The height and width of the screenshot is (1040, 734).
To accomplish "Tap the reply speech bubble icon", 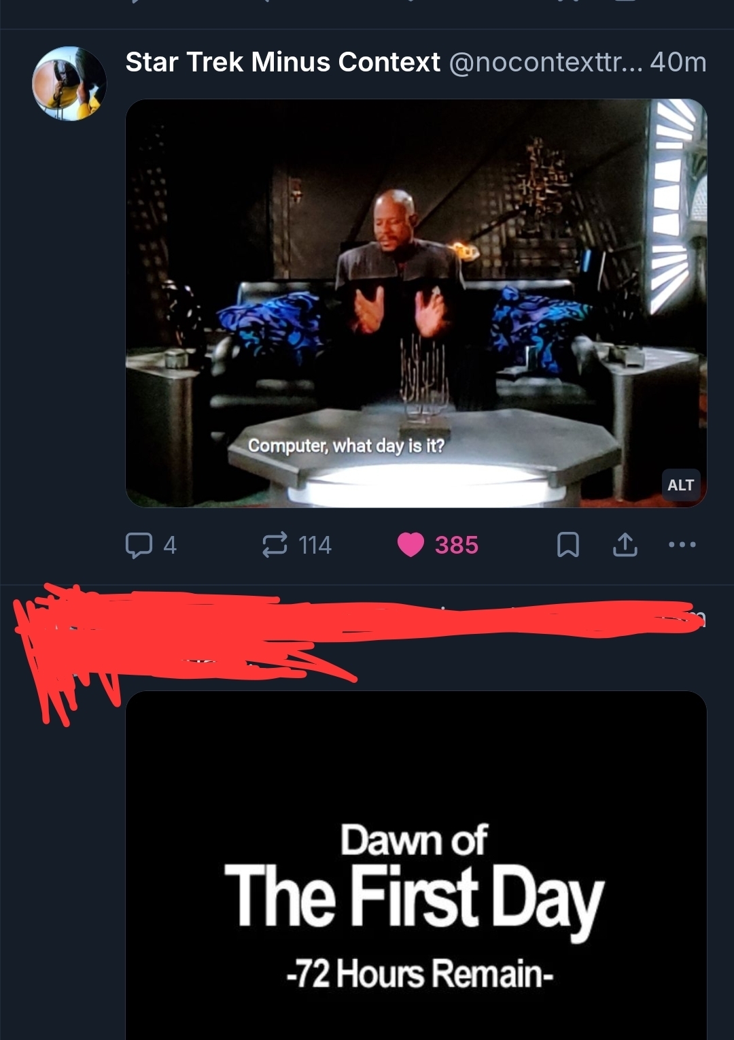I will coord(139,545).
